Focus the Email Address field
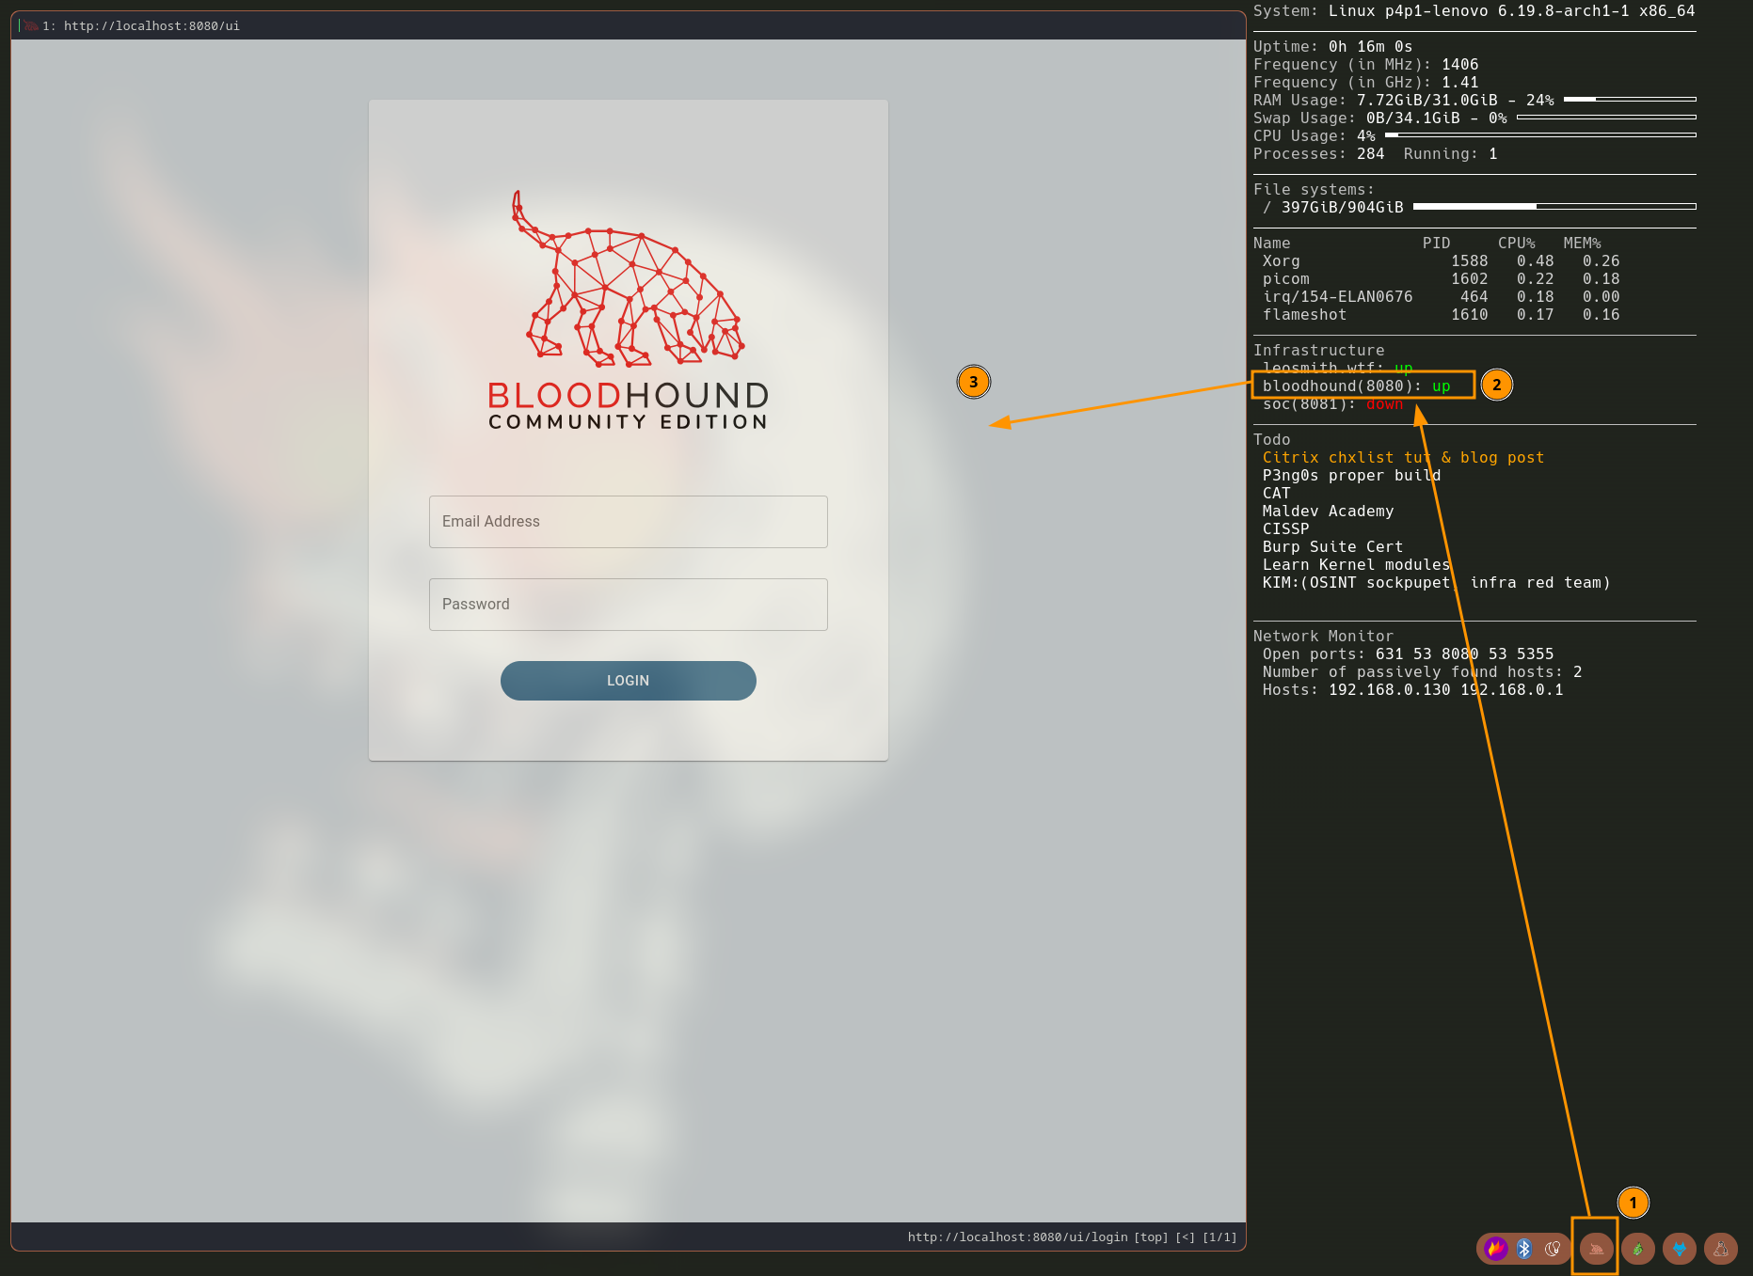 [629, 522]
